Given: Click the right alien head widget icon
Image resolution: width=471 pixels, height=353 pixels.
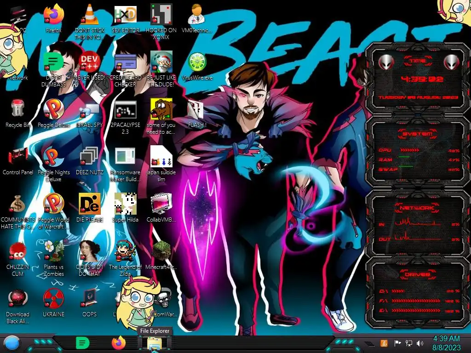Looking at the screenshot, I should tap(451, 62).
